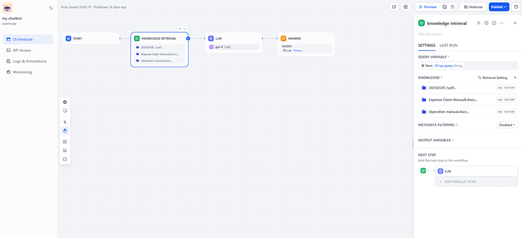The image size is (522, 238).
Task: Open Retrieval Setting
Action: (x=493, y=78)
